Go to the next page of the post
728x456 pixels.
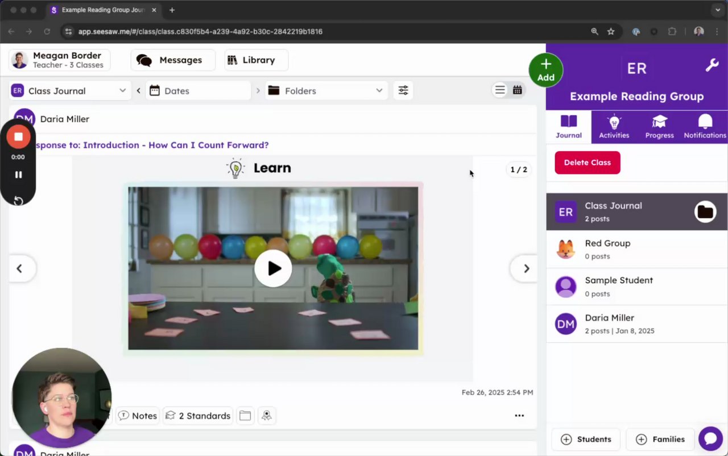pyautogui.click(x=526, y=269)
